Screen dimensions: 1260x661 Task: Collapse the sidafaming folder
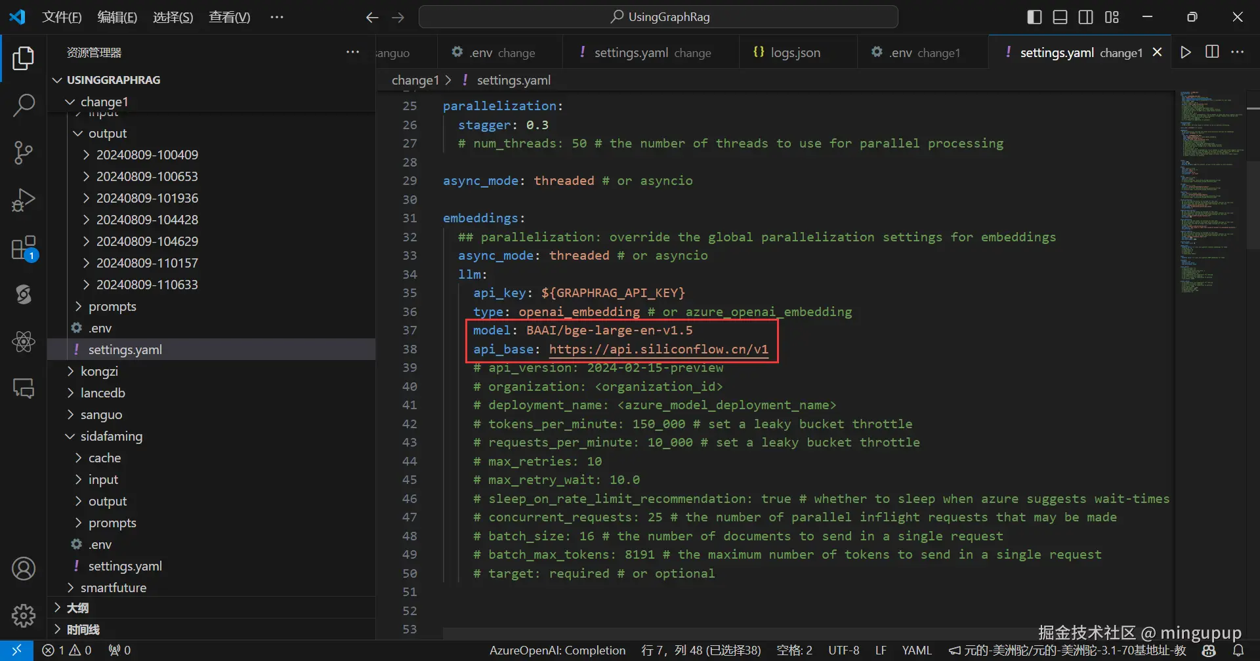[111, 436]
